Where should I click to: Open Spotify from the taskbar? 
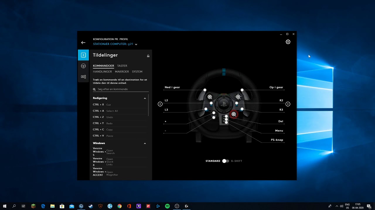(167, 206)
